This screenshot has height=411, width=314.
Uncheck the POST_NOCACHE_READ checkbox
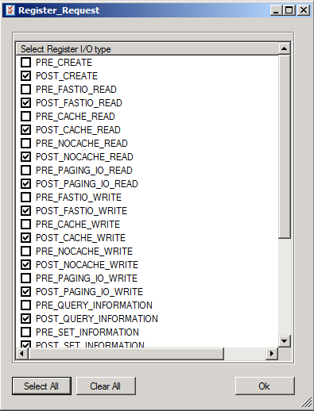point(25,157)
